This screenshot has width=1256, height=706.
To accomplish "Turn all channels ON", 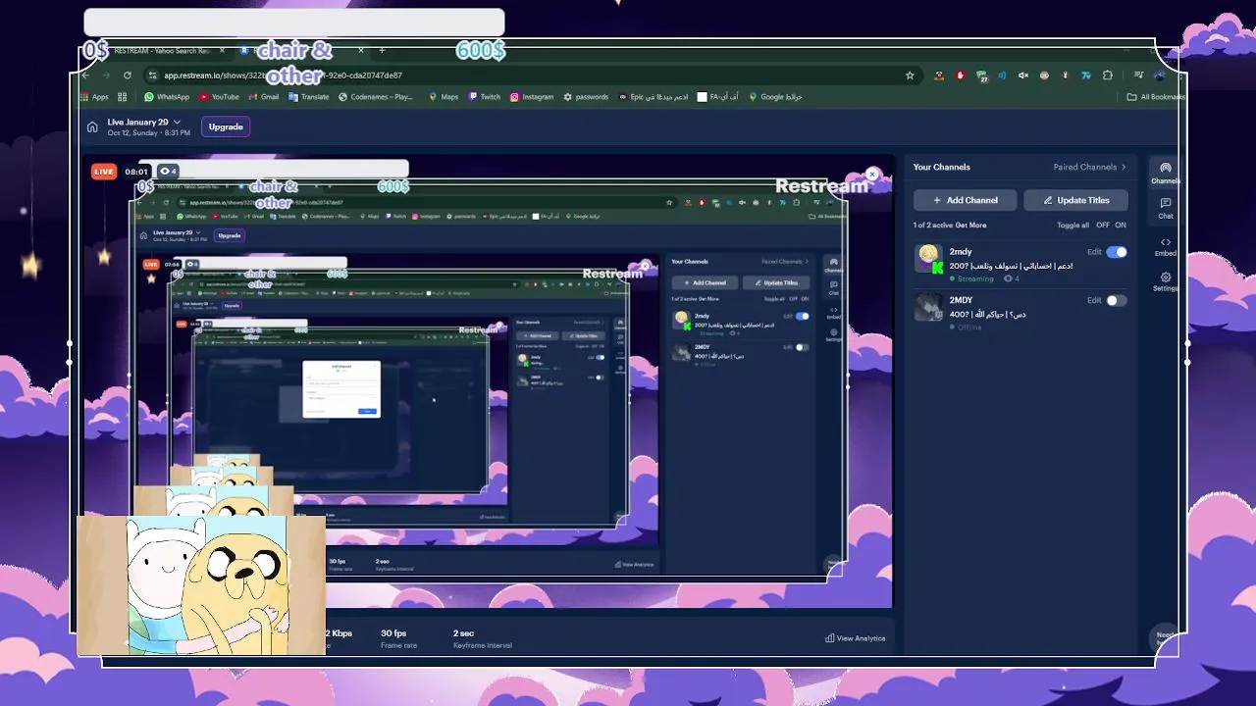I will (1121, 225).
